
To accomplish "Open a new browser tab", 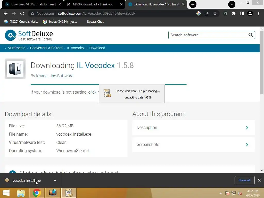I will (193, 4).
